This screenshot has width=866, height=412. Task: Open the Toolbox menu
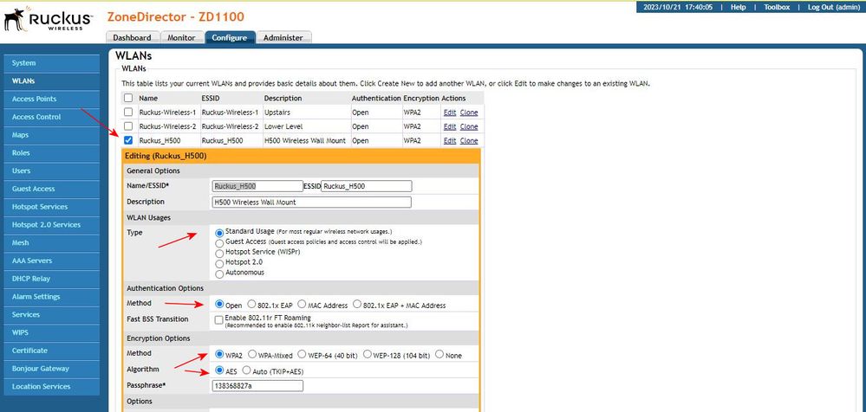[777, 7]
